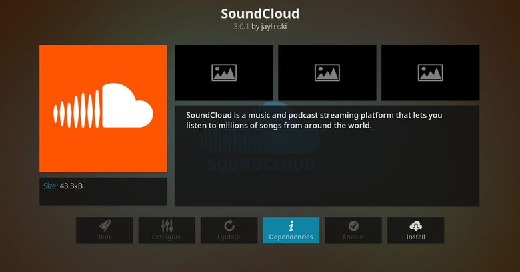Image resolution: width=520 pixels, height=272 pixels.
Task: Open the last screenshot placeholder thumbnail
Action: click(431, 72)
